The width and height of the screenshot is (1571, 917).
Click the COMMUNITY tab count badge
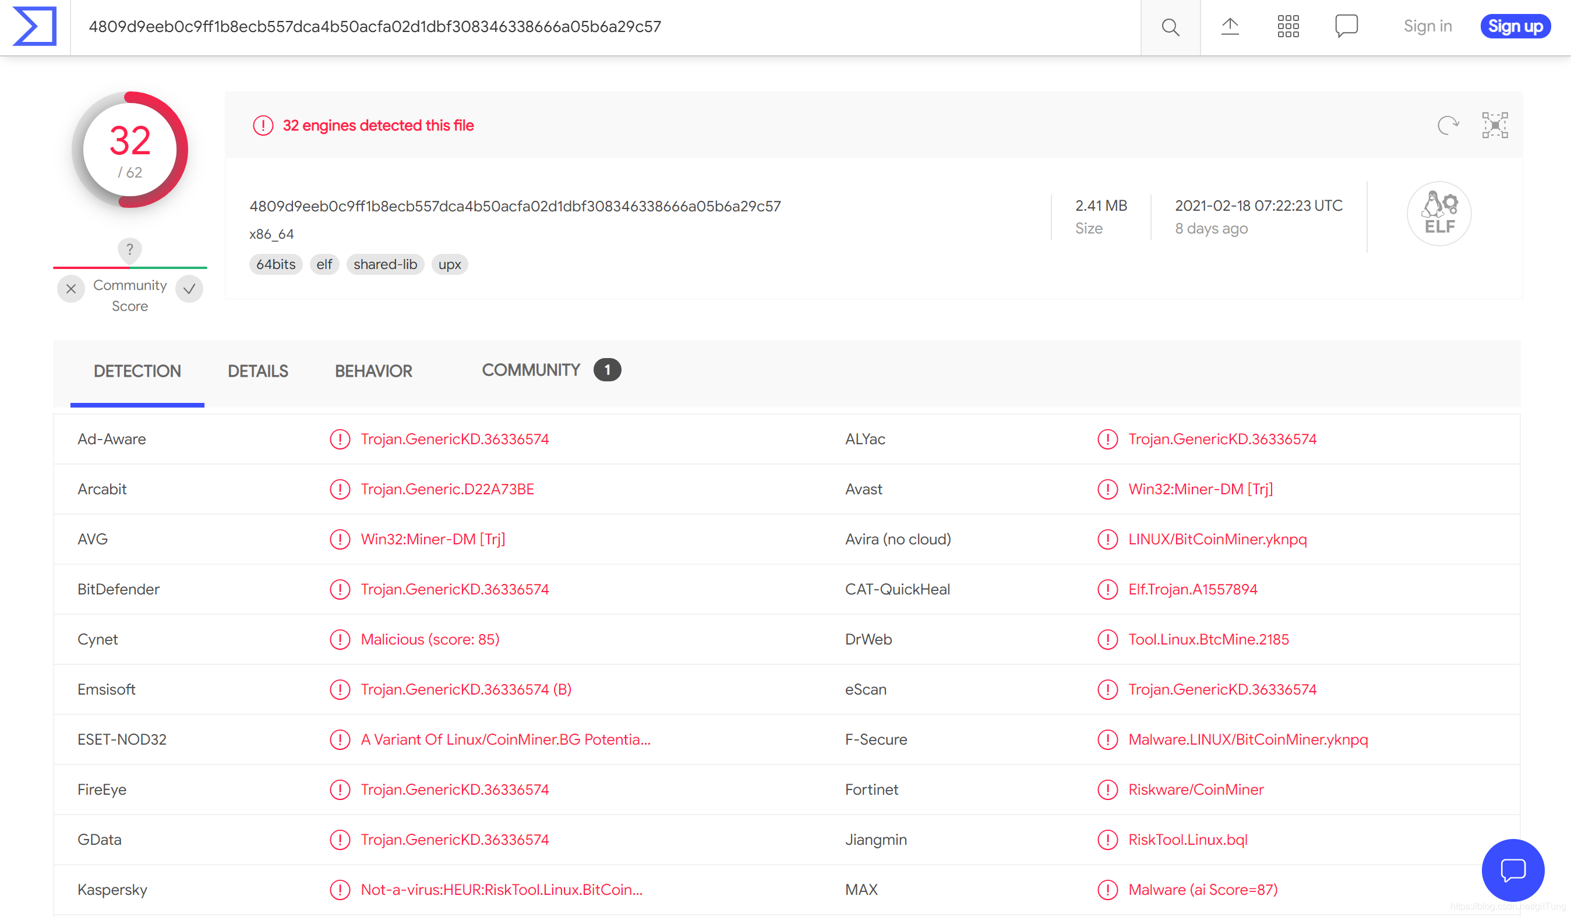coord(606,370)
